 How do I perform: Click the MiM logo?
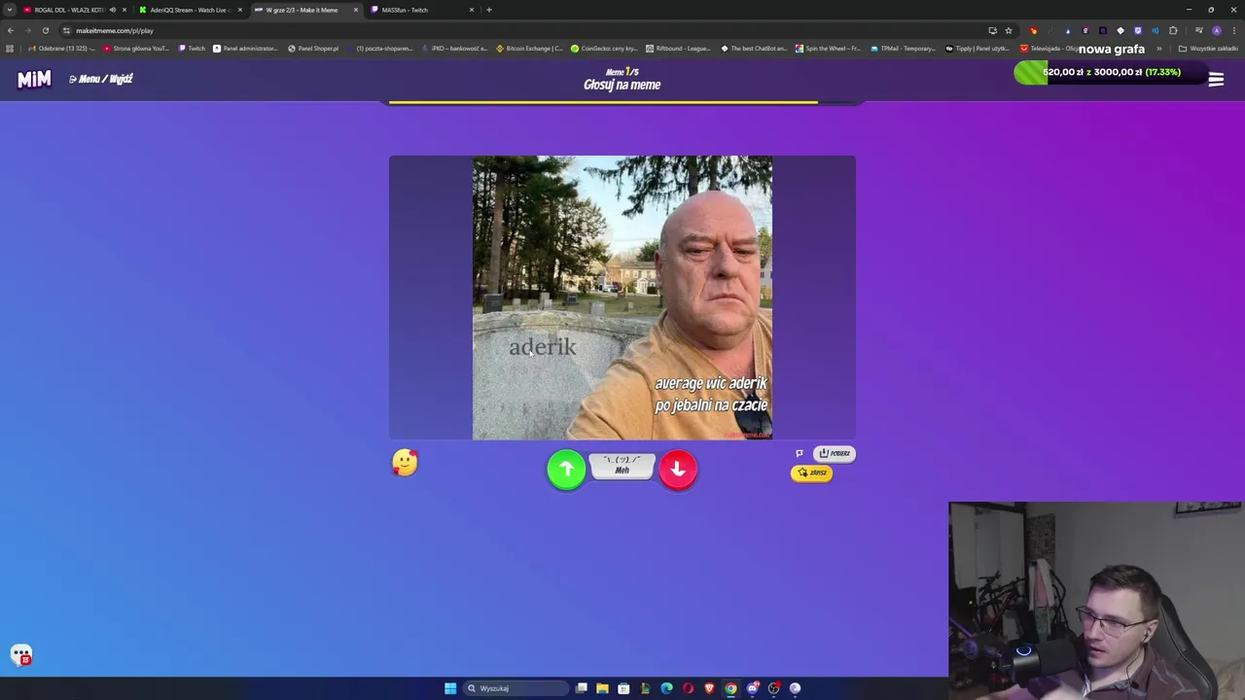click(x=34, y=79)
